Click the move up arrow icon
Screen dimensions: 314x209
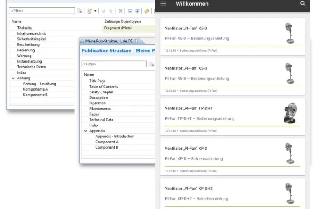pos(111,11)
